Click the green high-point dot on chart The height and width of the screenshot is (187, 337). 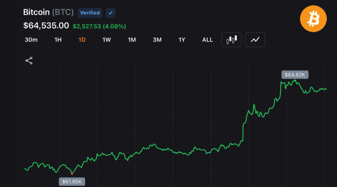pyautogui.click(x=295, y=81)
